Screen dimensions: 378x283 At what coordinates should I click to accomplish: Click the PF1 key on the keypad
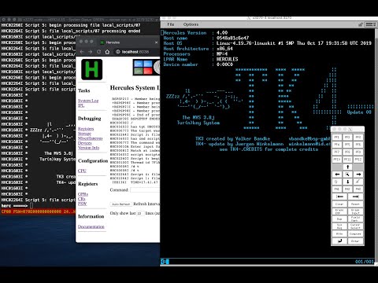pyautogui.click(x=337, y=137)
